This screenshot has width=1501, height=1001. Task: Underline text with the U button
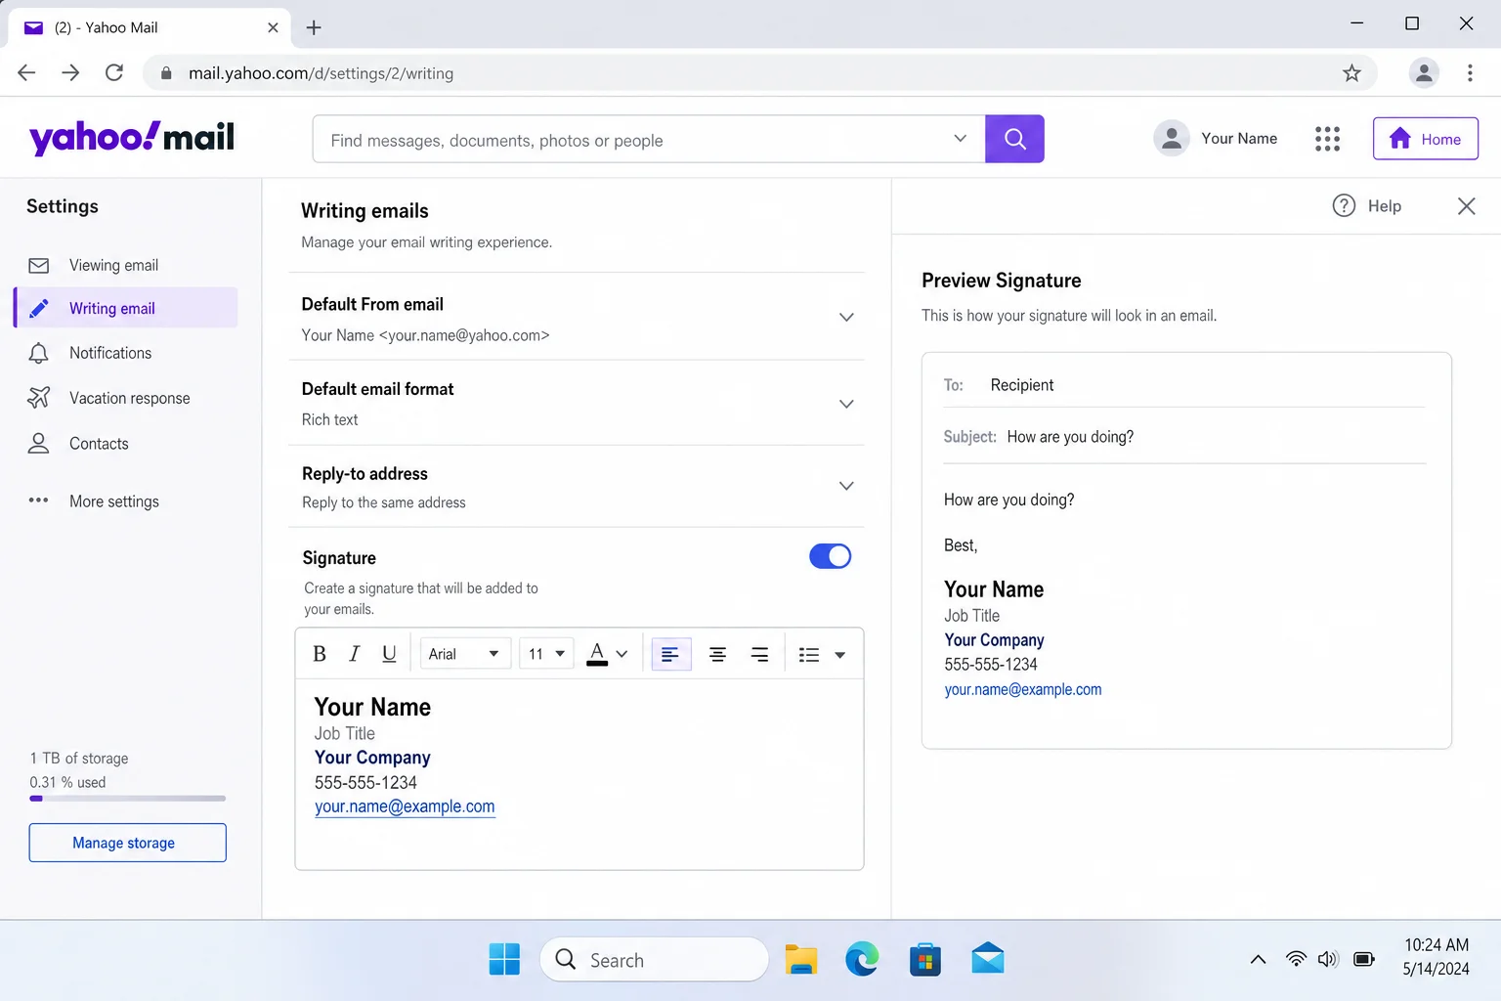point(389,654)
